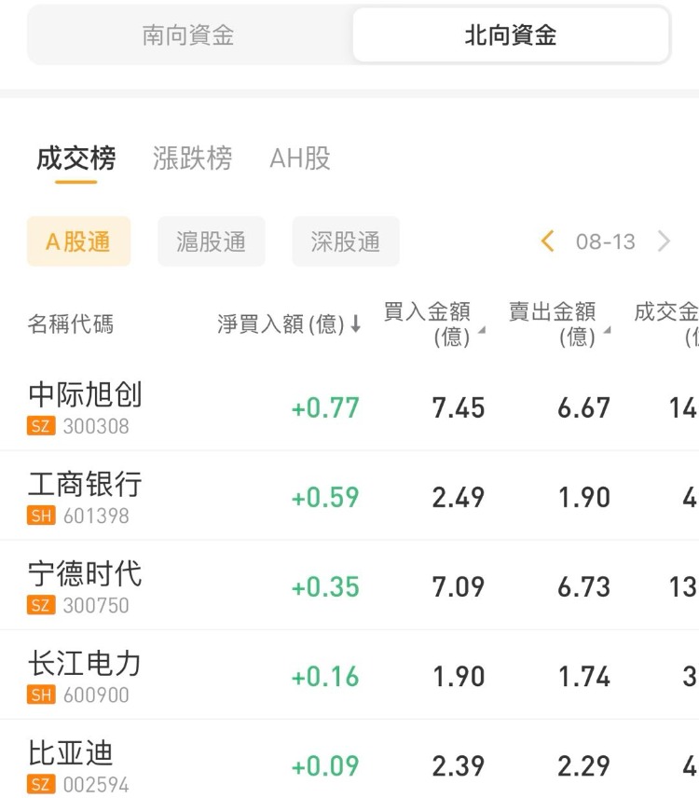Select the 北向資金 tab
Screen dimensions: 699x798
click(x=510, y=35)
